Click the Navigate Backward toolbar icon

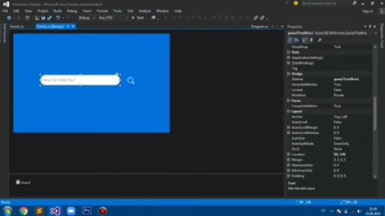click(9, 17)
